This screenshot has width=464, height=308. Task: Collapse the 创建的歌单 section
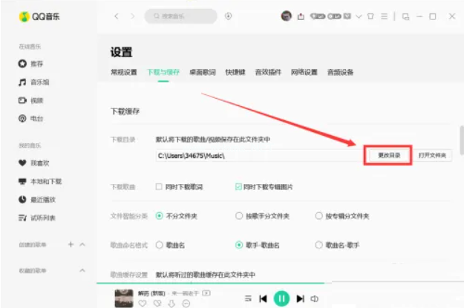[82, 244]
